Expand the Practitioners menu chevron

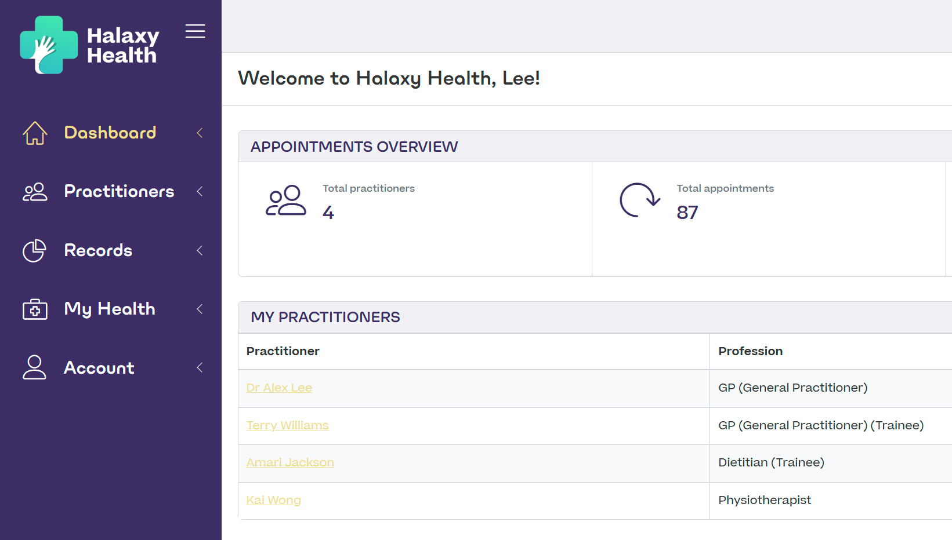pos(200,191)
